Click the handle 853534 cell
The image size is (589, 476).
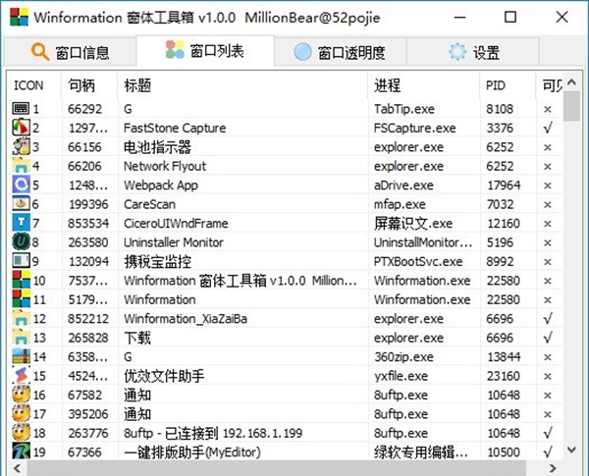click(88, 224)
